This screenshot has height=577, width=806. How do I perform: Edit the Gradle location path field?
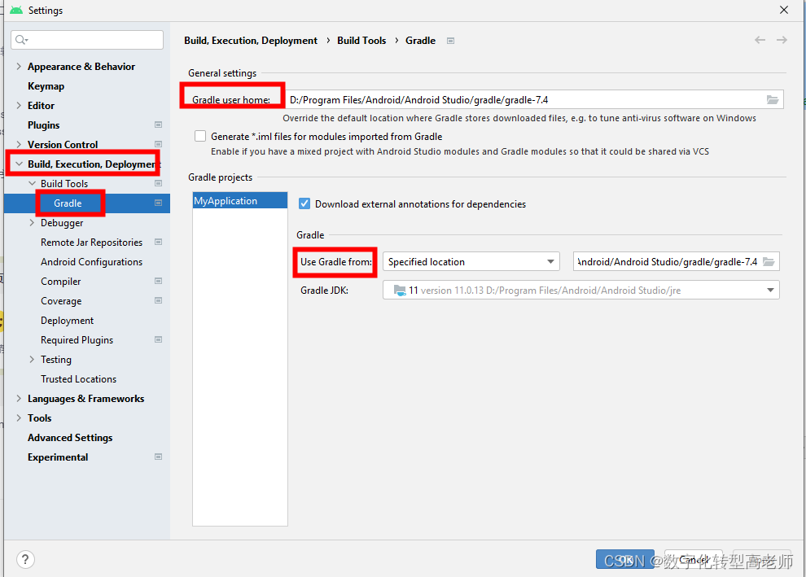click(667, 261)
